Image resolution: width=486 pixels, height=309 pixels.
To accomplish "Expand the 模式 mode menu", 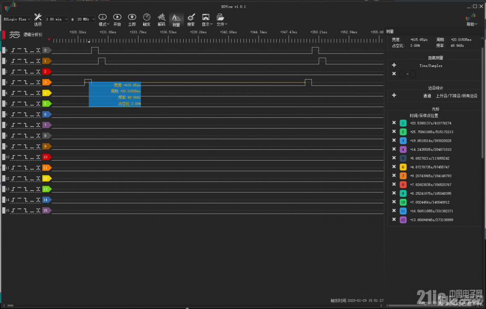I will 103,20.
